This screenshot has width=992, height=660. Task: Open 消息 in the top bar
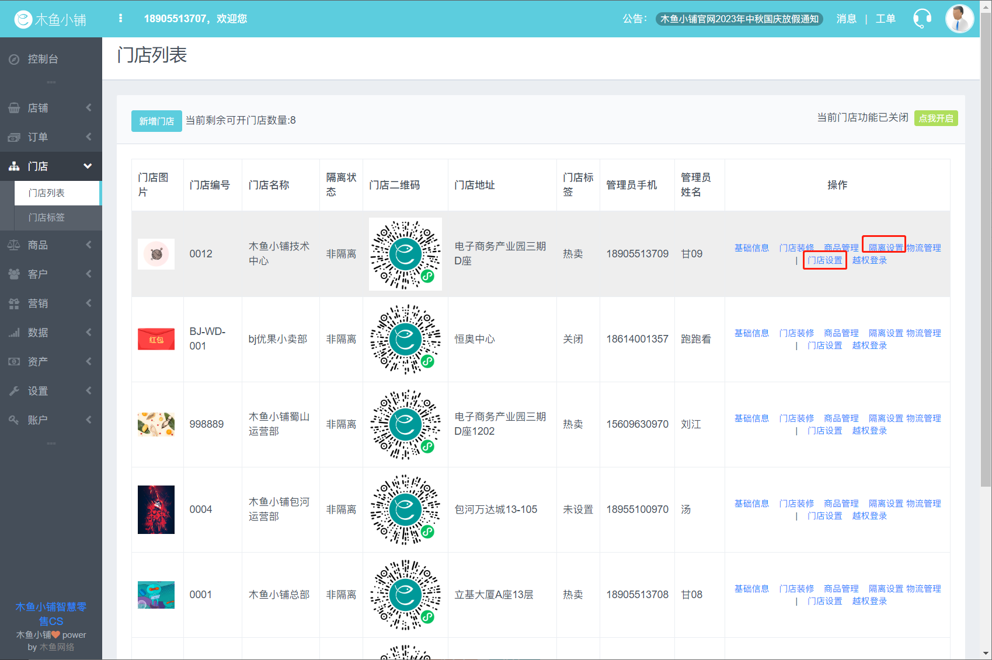coord(846,19)
